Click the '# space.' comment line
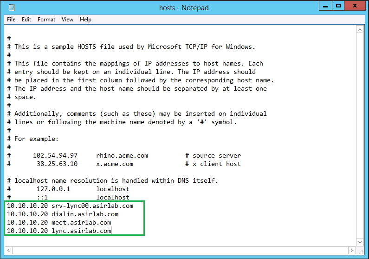This screenshot has width=369, height=259. (21, 97)
